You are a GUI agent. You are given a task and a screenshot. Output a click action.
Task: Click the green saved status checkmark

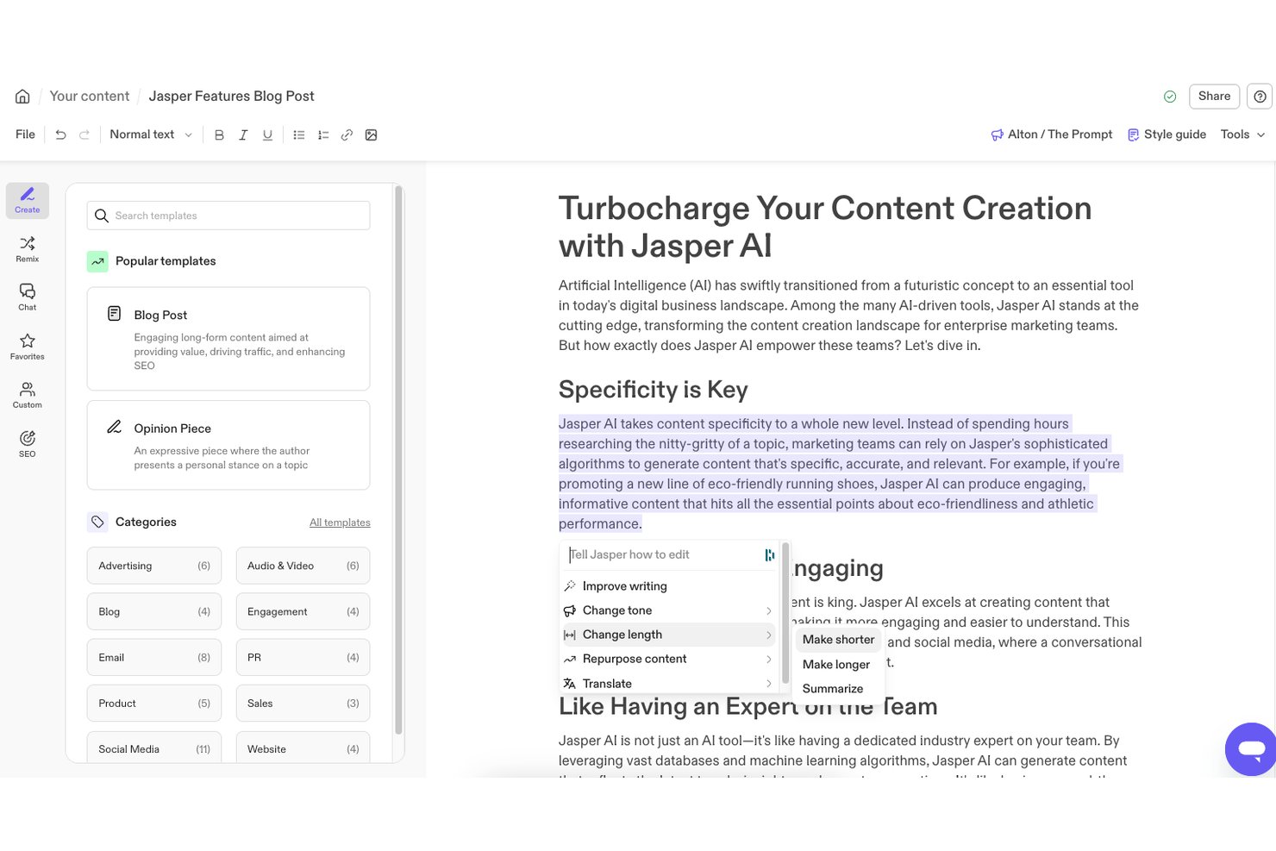coord(1170,97)
